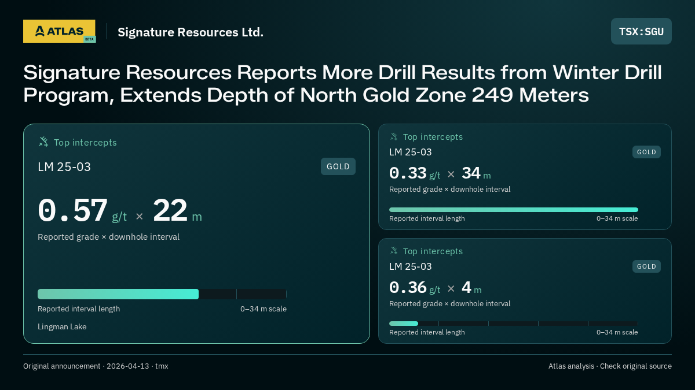Click the Signature Resources Ltd. company name
The image size is (695, 390).
tap(191, 32)
